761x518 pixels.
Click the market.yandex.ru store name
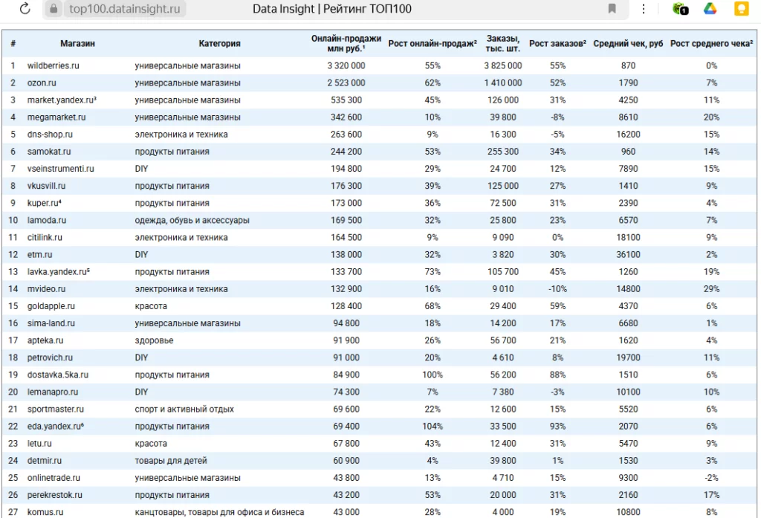(x=62, y=100)
